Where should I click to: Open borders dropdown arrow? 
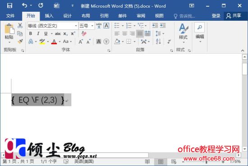click(135, 41)
